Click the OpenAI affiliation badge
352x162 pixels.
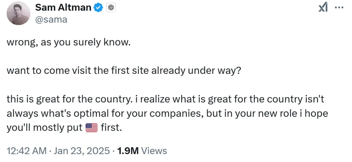[x=111, y=8]
